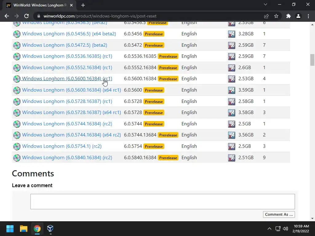Reload the WinWorld page

(26, 16)
